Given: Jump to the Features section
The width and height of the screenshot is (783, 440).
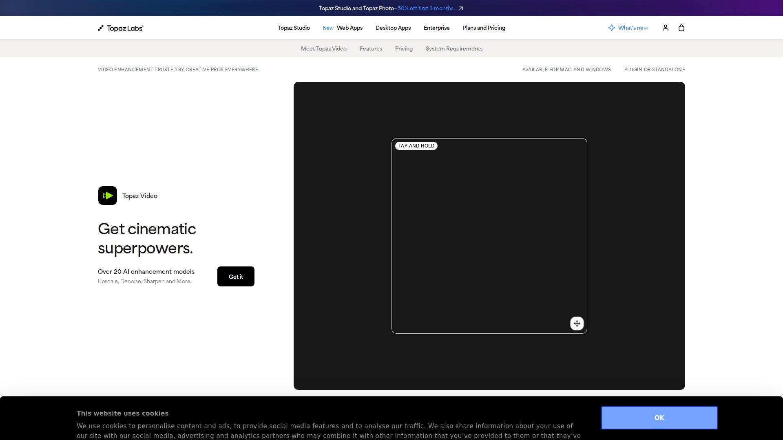Looking at the screenshot, I should pyautogui.click(x=371, y=48).
